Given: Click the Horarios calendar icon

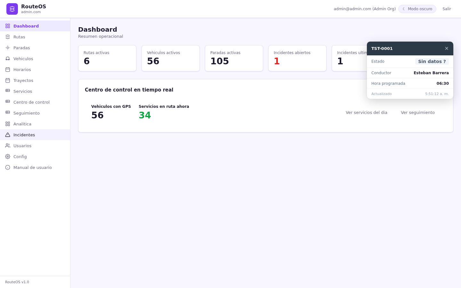Looking at the screenshot, I should [x=8, y=69].
